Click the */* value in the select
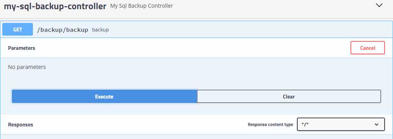 tap(305, 124)
